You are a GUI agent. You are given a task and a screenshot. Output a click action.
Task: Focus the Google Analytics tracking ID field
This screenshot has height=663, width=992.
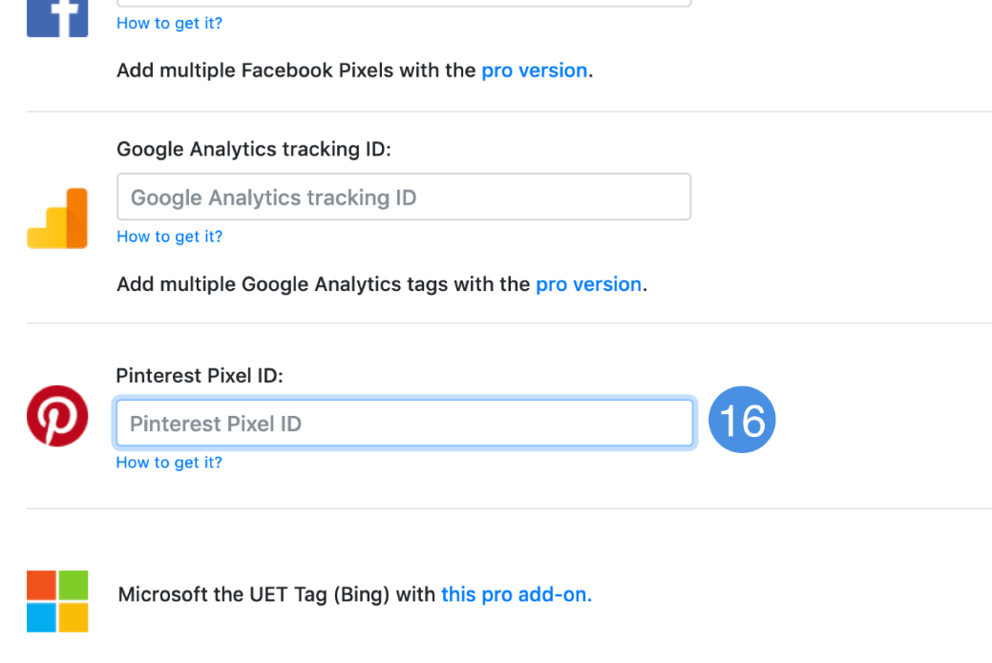[404, 197]
